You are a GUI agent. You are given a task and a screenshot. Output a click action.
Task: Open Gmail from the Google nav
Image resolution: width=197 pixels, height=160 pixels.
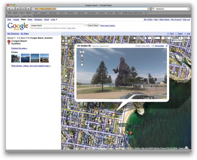click(47, 19)
